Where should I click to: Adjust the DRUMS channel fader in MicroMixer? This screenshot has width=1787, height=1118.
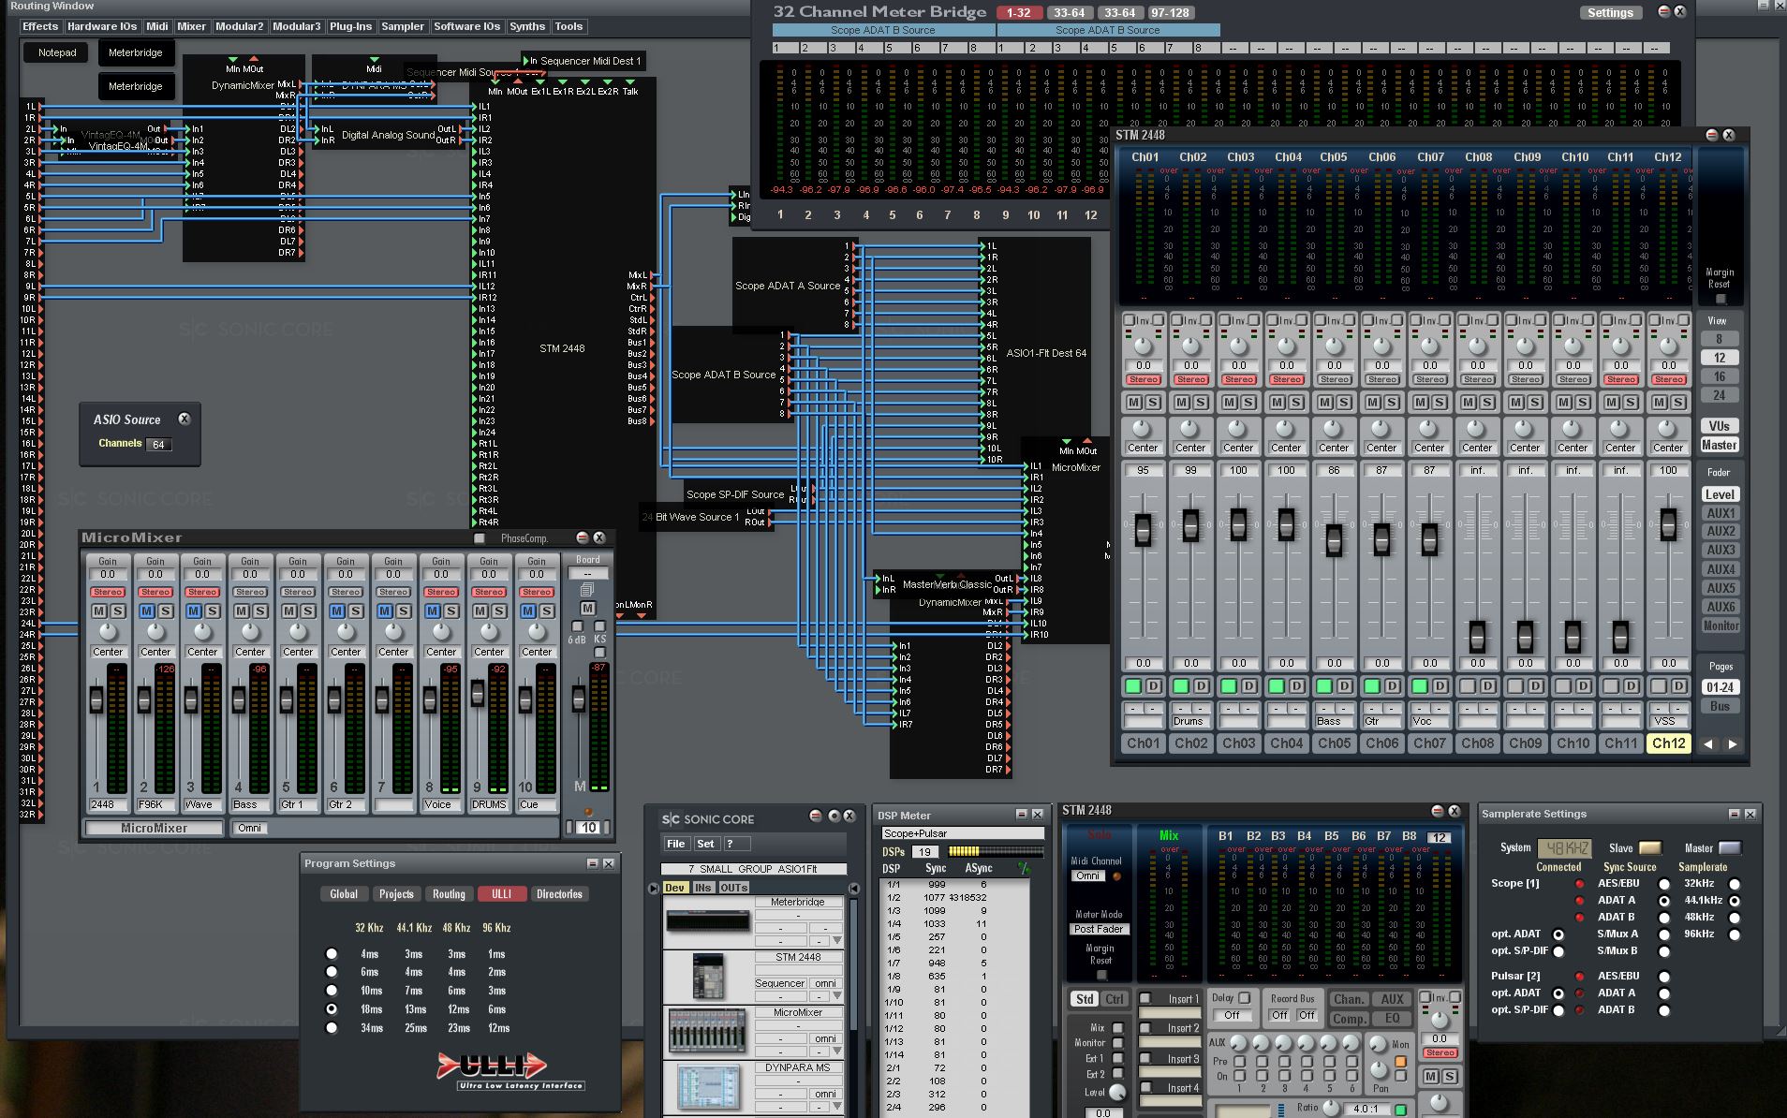[x=478, y=694]
